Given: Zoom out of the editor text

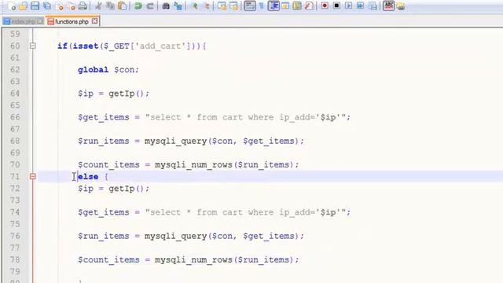Looking at the screenshot, I should [x=207, y=6].
